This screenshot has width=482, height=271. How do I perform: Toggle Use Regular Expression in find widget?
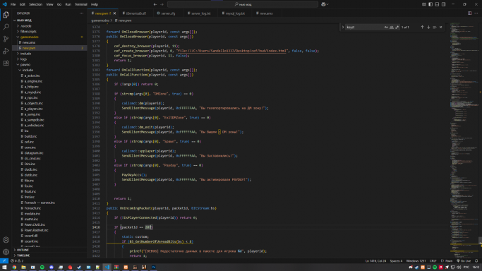click(397, 27)
